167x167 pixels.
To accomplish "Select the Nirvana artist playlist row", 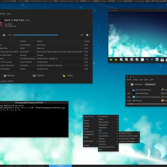I will tap(45, 55).
